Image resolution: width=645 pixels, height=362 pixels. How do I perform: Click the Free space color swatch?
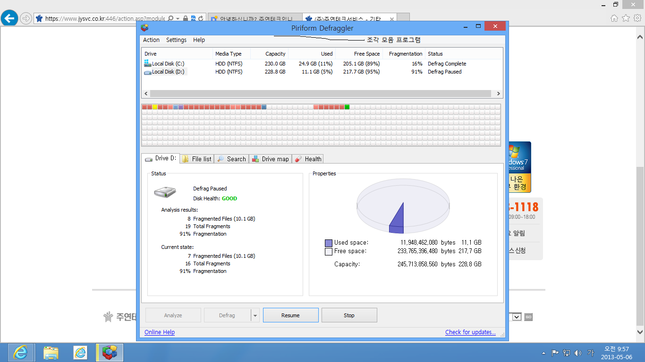[329, 252]
